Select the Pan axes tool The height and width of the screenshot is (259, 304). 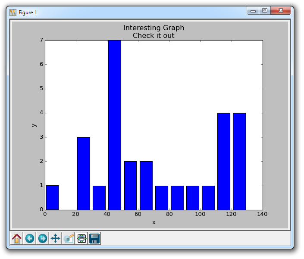pos(56,238)
